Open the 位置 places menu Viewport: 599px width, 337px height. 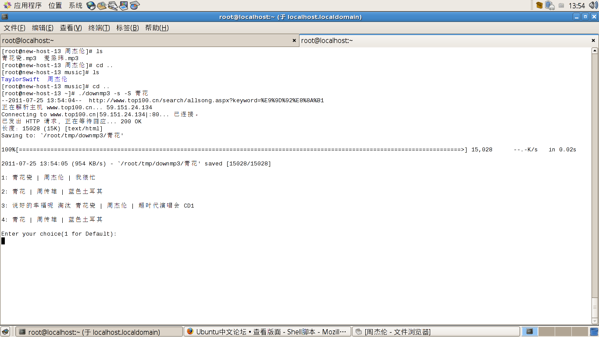pyautogui.click(x=55, y=6)
